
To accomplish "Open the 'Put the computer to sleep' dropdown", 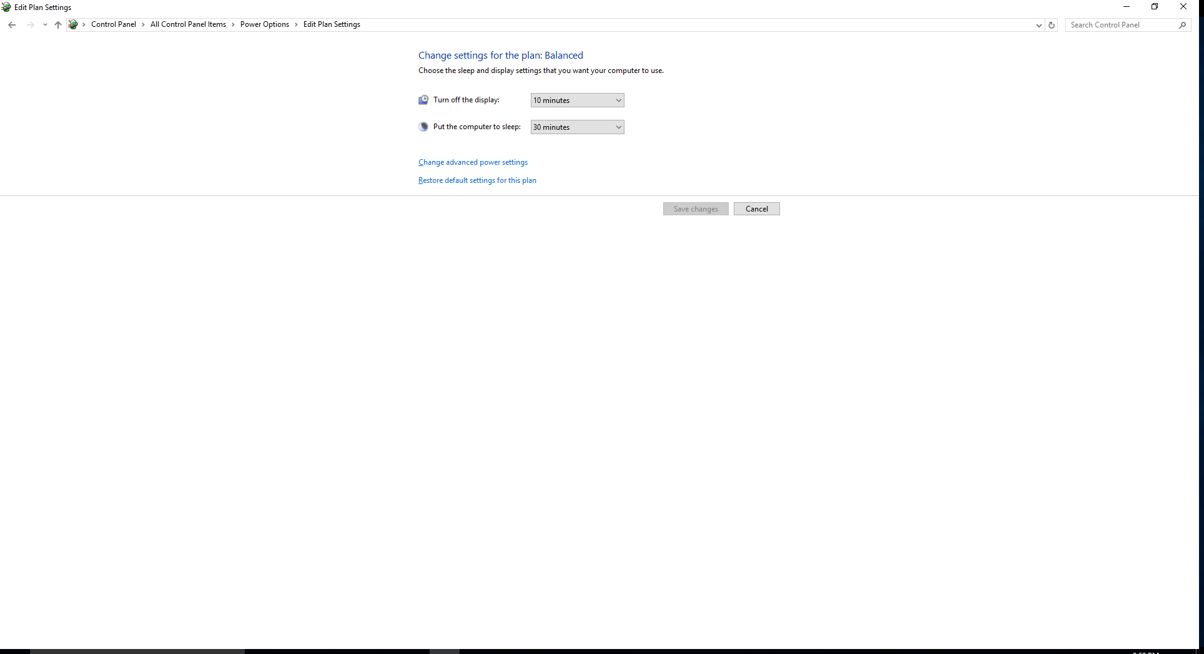I will tap(577, 127).
